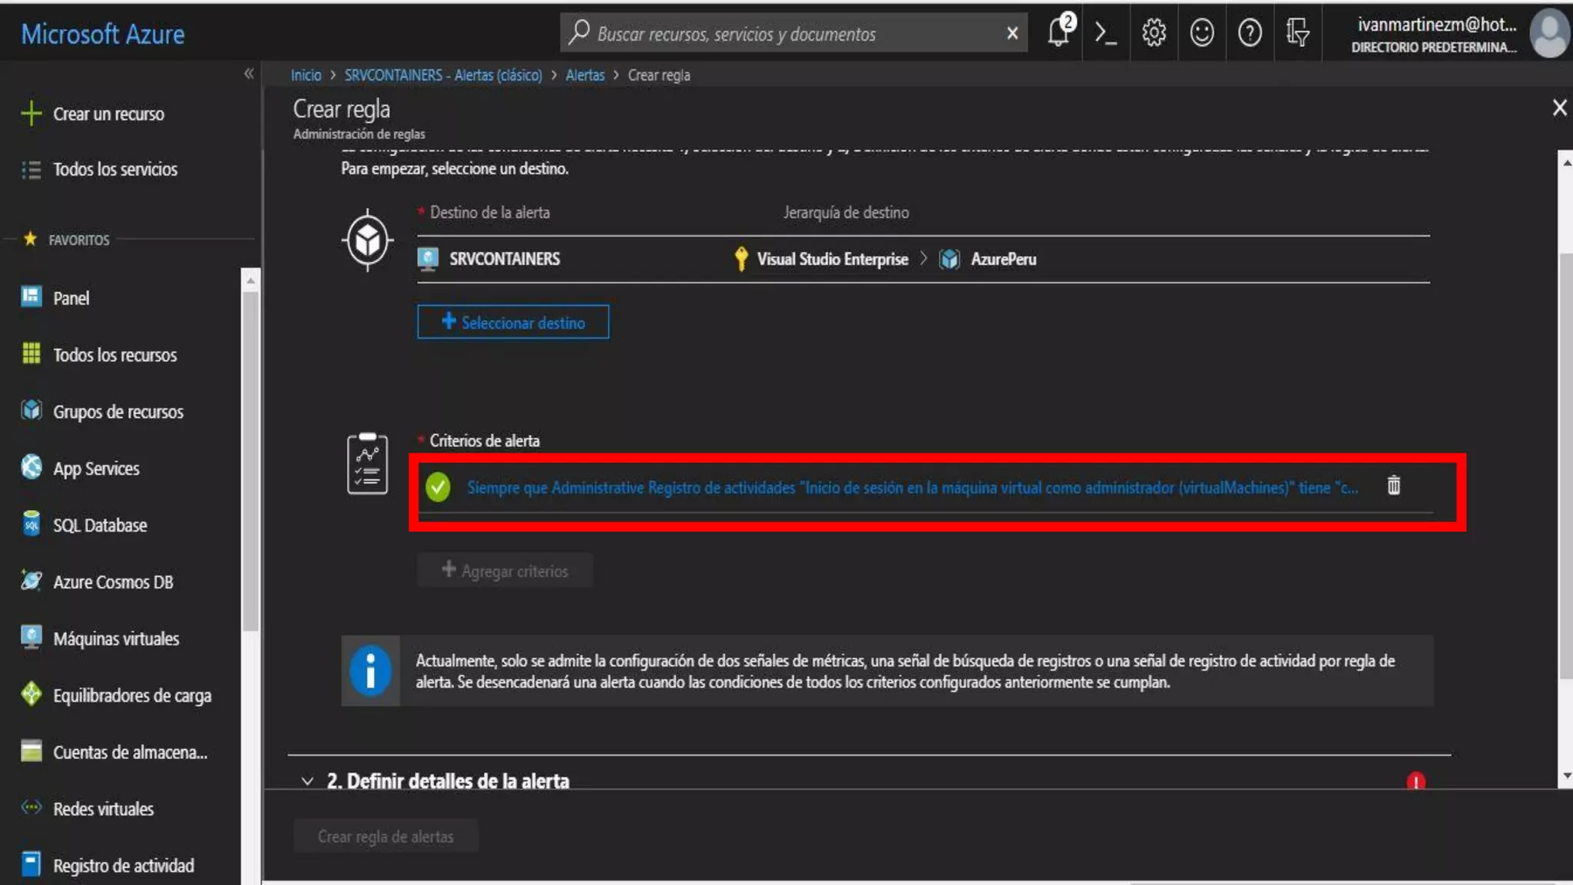Clear the search box with the X

(x=1012, y=33)
